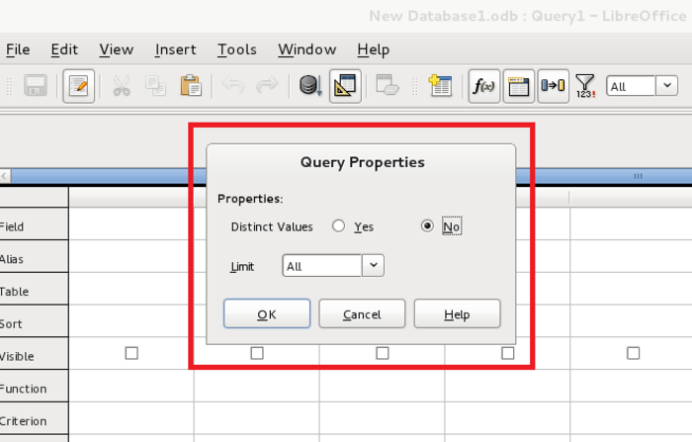Click the Paste clipboard icon
692x442 pixels.
[x=191, y=86]
